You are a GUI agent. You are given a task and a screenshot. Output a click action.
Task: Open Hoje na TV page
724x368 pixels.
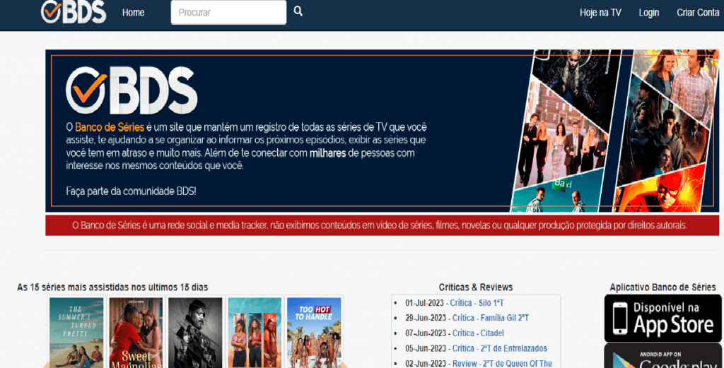click(x=600, y=13)
